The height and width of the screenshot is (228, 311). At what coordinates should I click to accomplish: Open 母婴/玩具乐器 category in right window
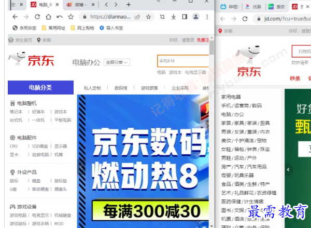pyautogui.click(x=237, y=176)
